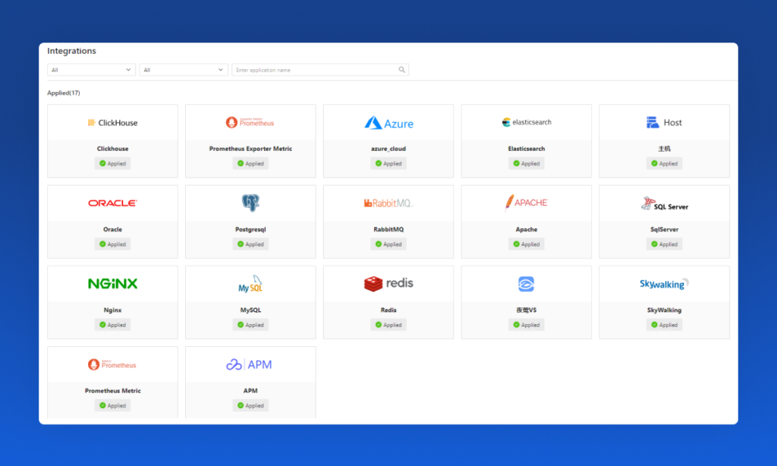Click Applied badge under Prometheus Metric

point(112,405)
